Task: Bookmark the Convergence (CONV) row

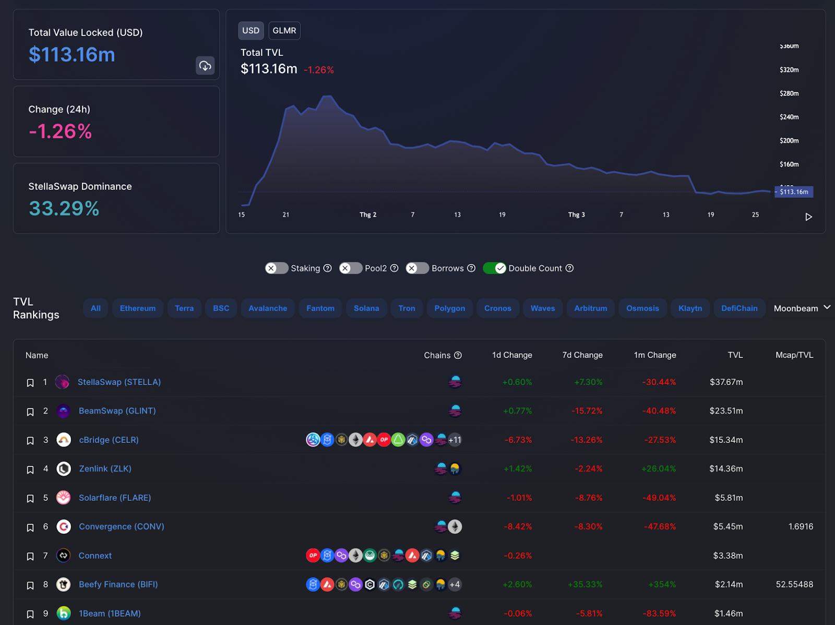Action: tap(30, 527)
